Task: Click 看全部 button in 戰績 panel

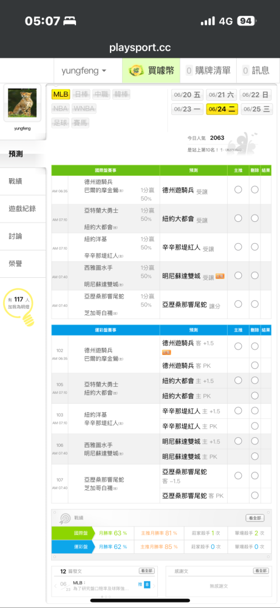Action: pyautogui.click(x=255, y=518)
